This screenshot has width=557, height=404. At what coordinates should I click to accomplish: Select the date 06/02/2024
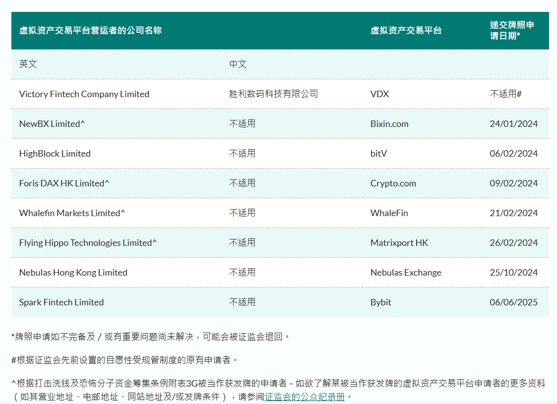pyautogui.click(x=514, y=154)
